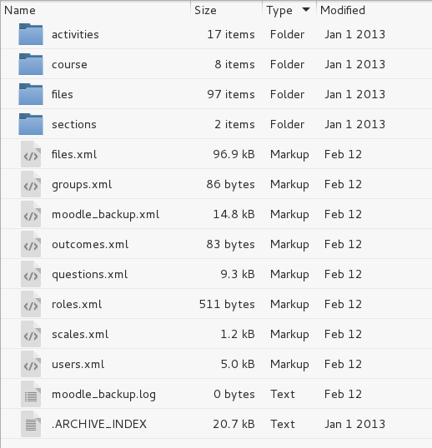Click the scales.xml file name
The height and width of the screenshot is (448, 432).
pyautogui.click(x=80, y=334)
